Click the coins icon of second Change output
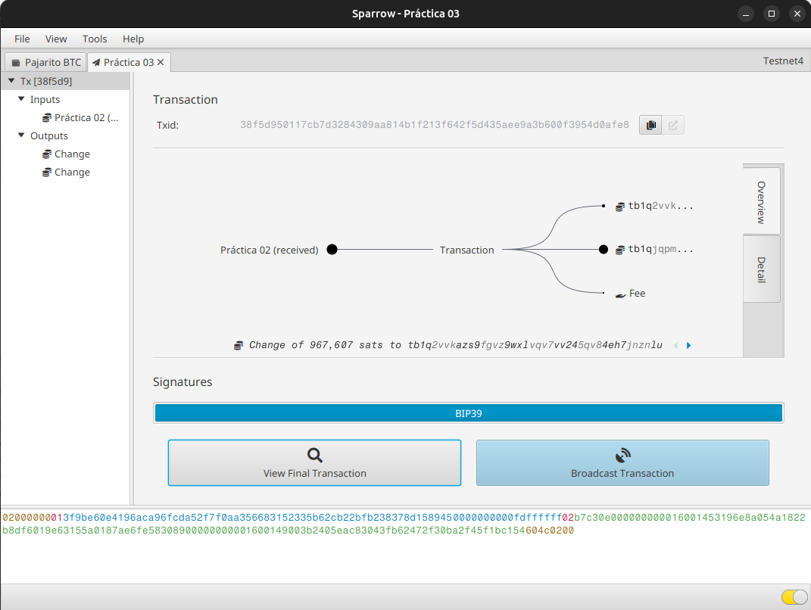 click(x=46, y=172)
